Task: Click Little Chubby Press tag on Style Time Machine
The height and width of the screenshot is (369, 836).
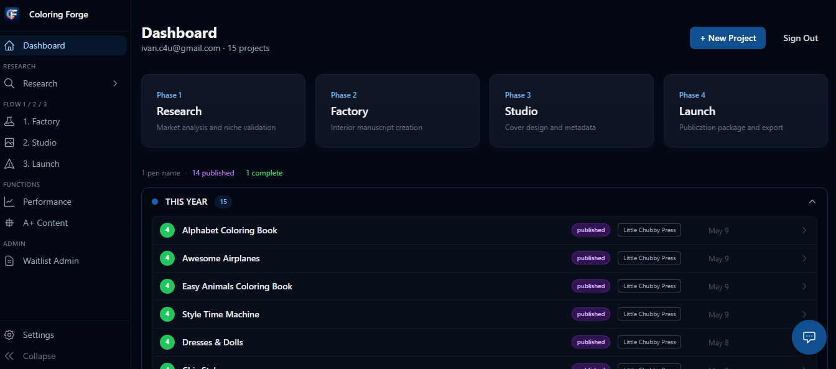Action: click(x=649, y=314)
